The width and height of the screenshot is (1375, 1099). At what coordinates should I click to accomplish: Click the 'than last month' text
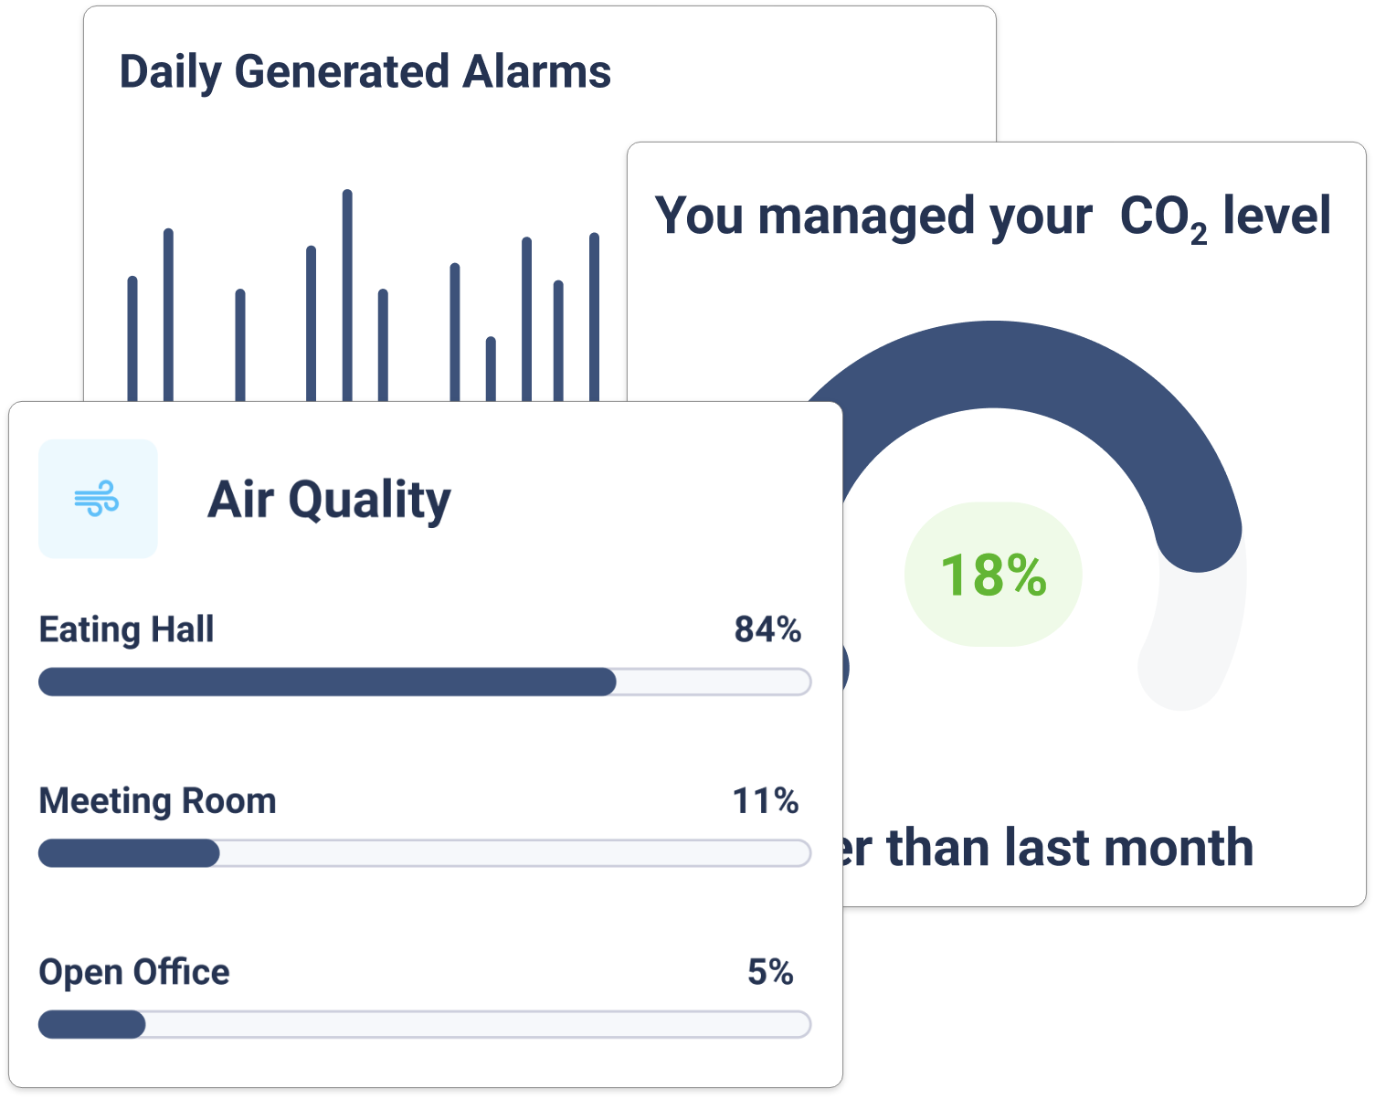coord(1069,848)
